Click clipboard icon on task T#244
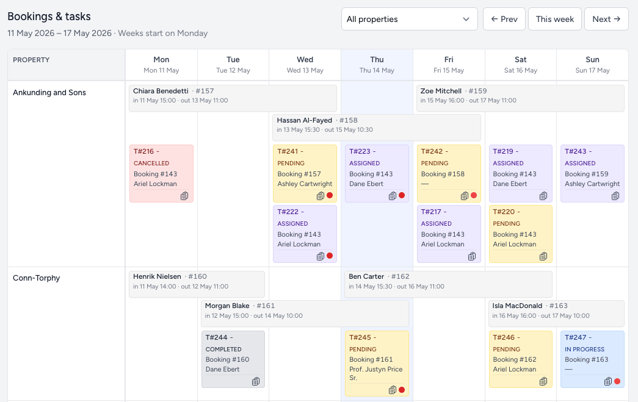638x402 pixels. pos(256,381)
